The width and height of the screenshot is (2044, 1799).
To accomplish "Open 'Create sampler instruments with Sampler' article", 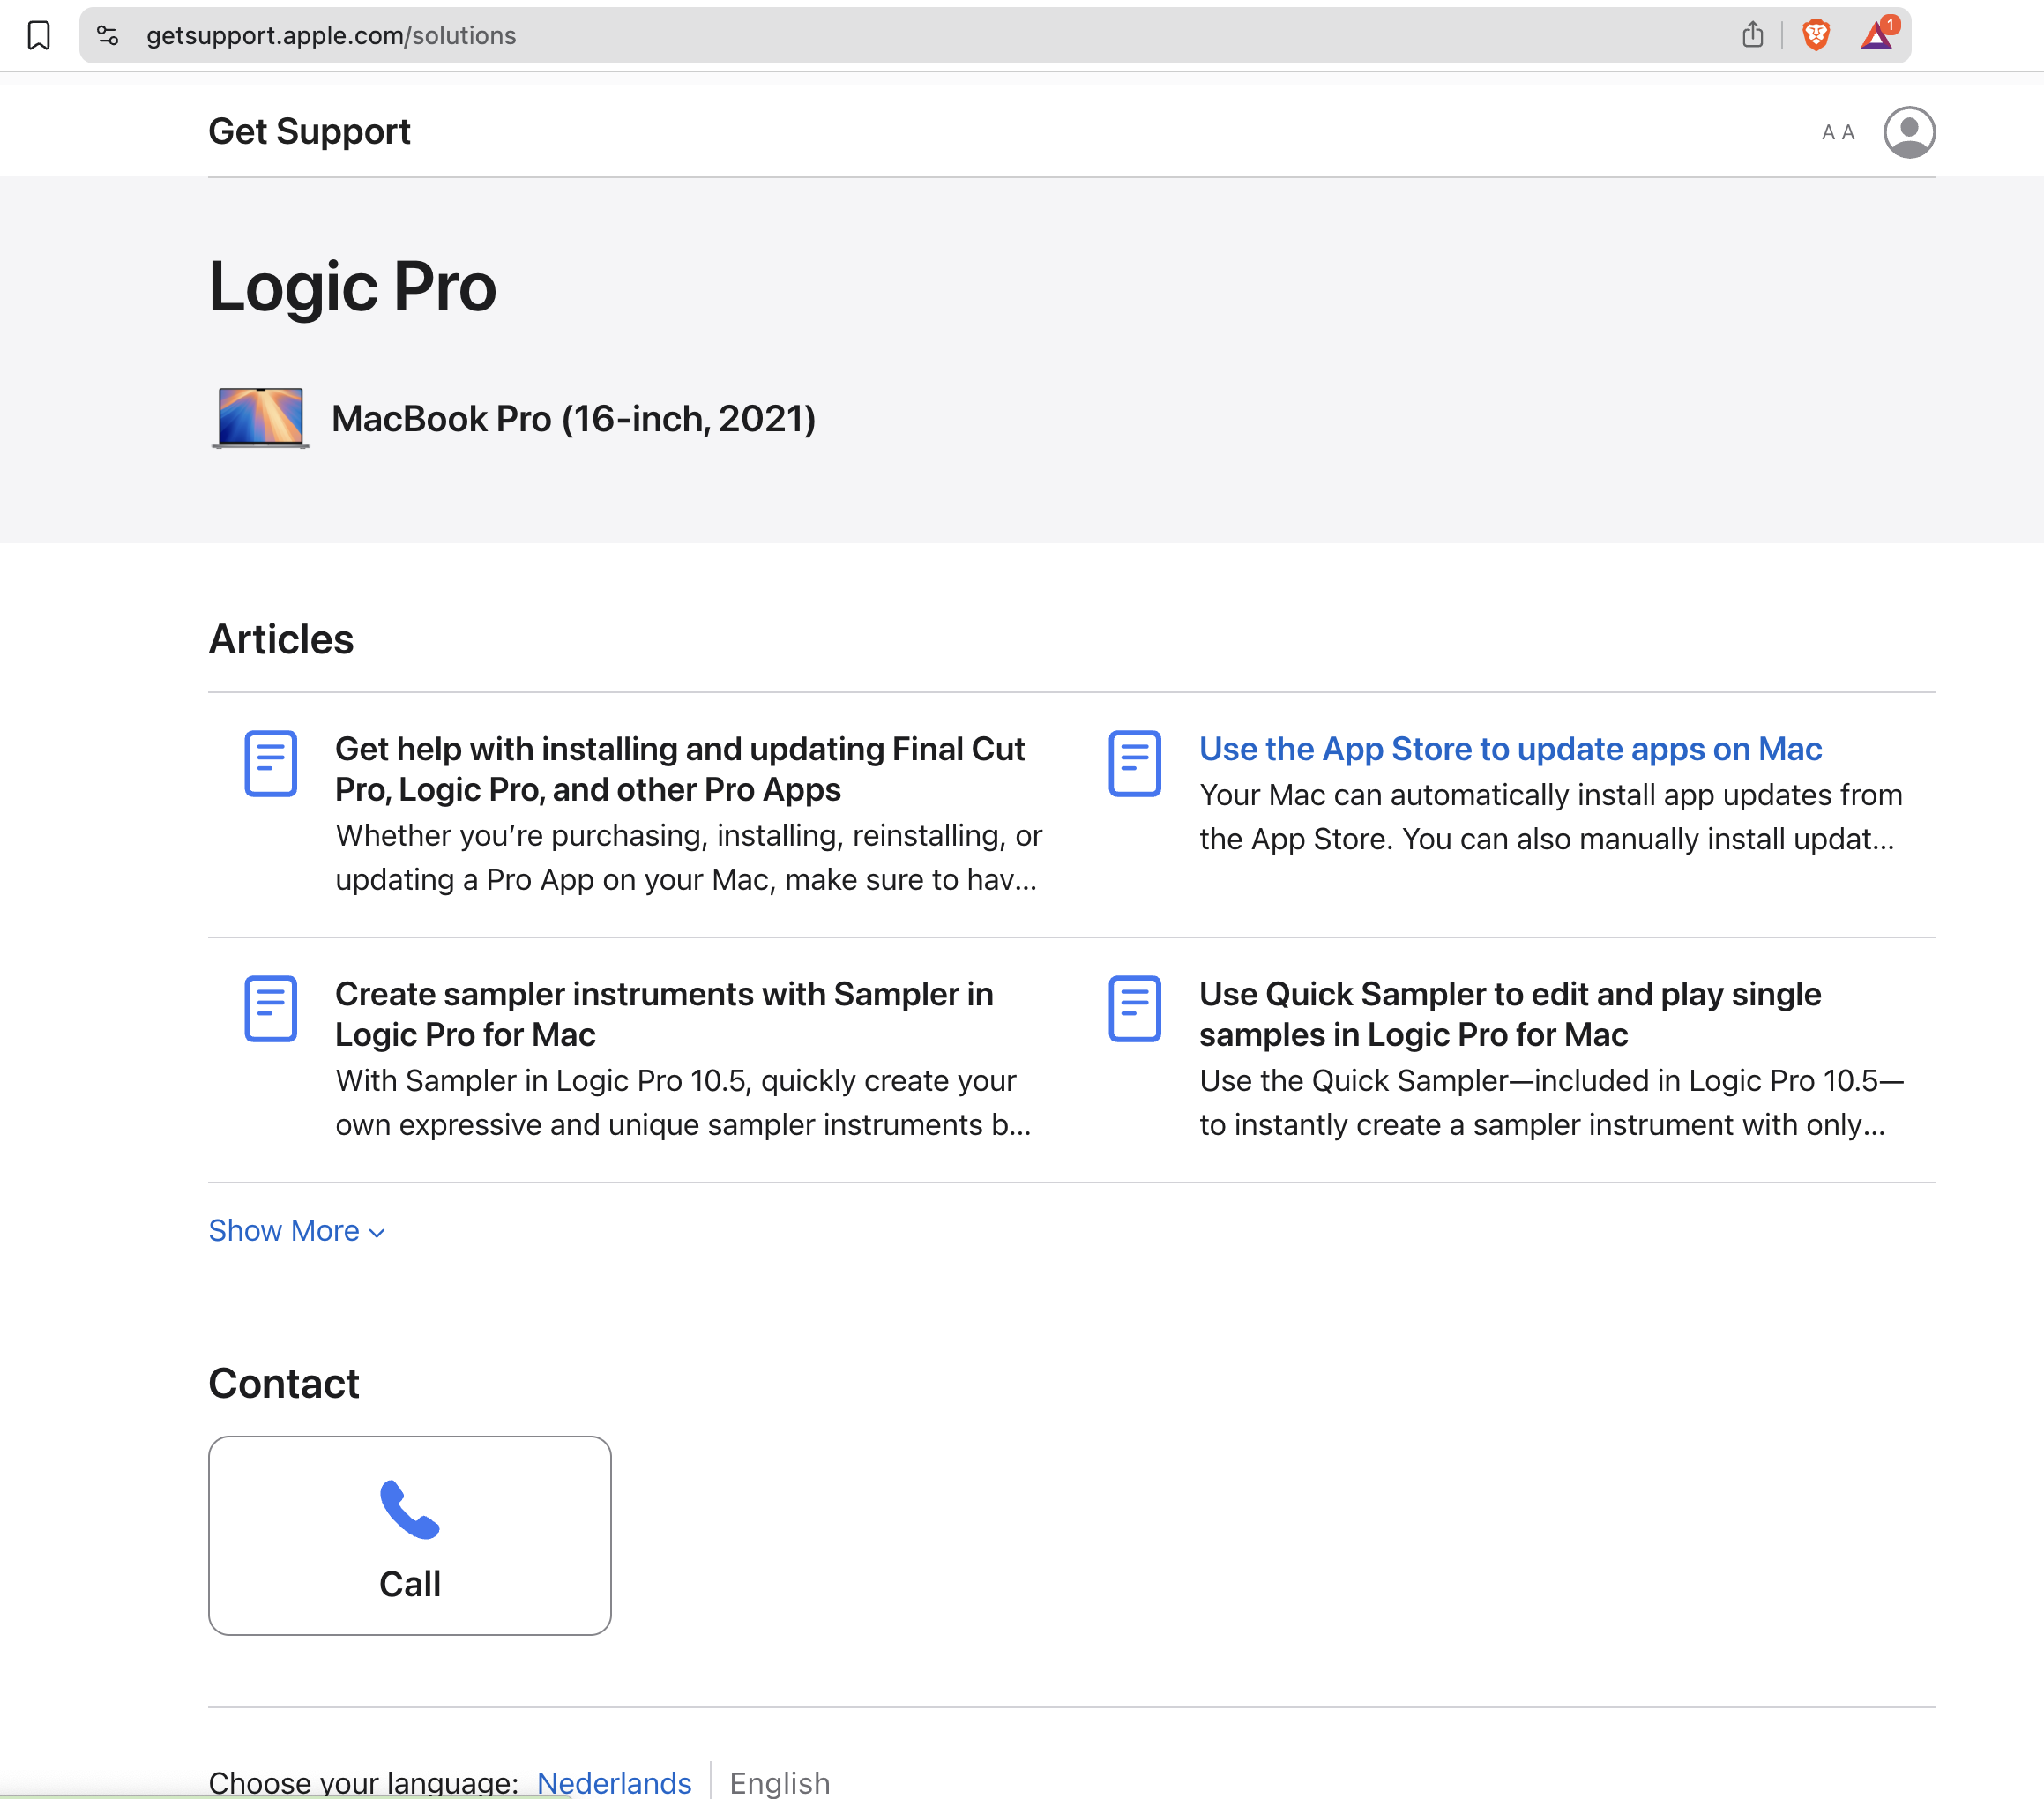I will pyautogui.click(x=664, y=1013).
